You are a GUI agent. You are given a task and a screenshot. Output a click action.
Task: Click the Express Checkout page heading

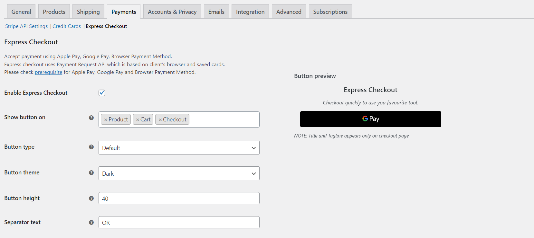tap(31, 42)
